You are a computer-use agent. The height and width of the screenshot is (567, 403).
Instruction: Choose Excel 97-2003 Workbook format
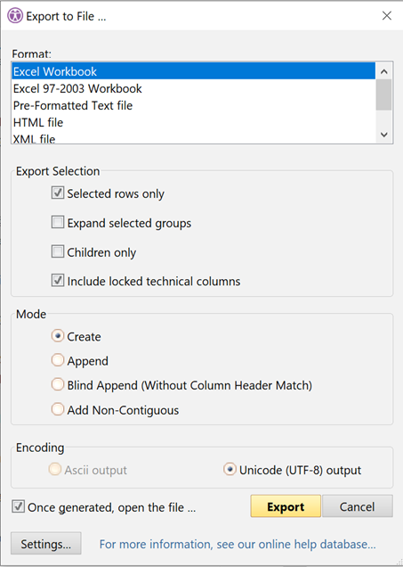click(193, 88)
